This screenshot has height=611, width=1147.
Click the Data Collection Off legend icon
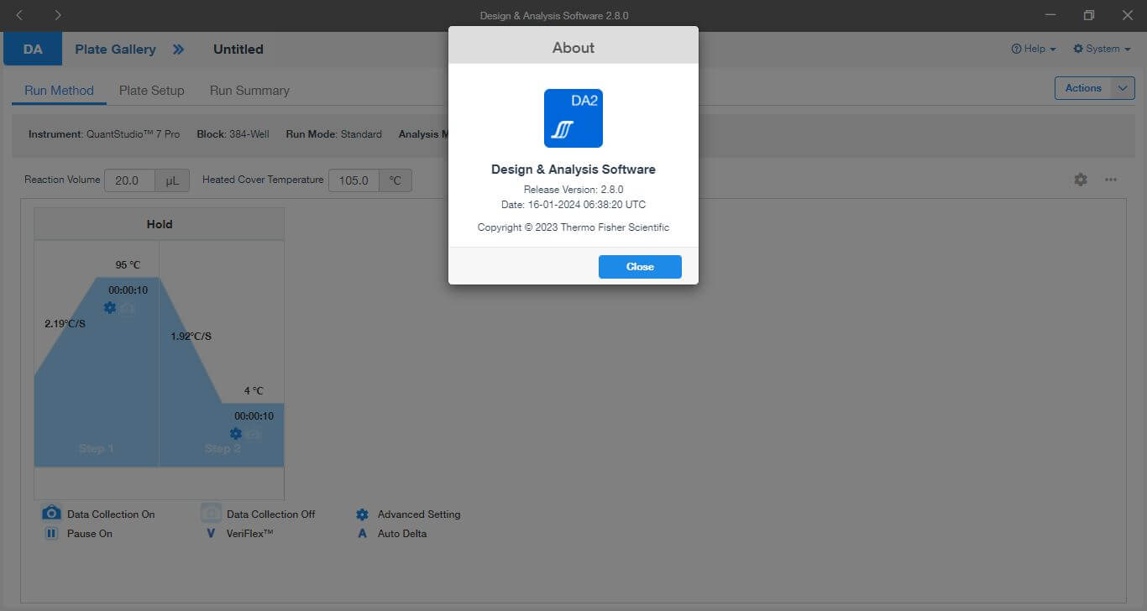click(211, 513)
